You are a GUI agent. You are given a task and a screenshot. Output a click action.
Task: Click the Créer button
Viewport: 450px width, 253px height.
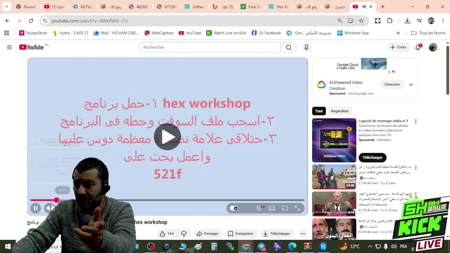[x=398, y=47]
